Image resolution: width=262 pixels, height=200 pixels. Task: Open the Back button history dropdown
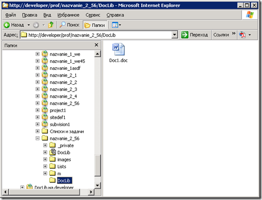tap(29, 25)
